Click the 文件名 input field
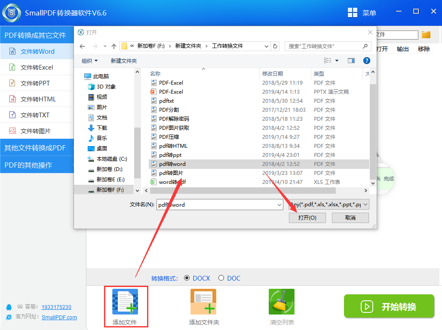This screenshot has height=330, width=442. [220, 205]
